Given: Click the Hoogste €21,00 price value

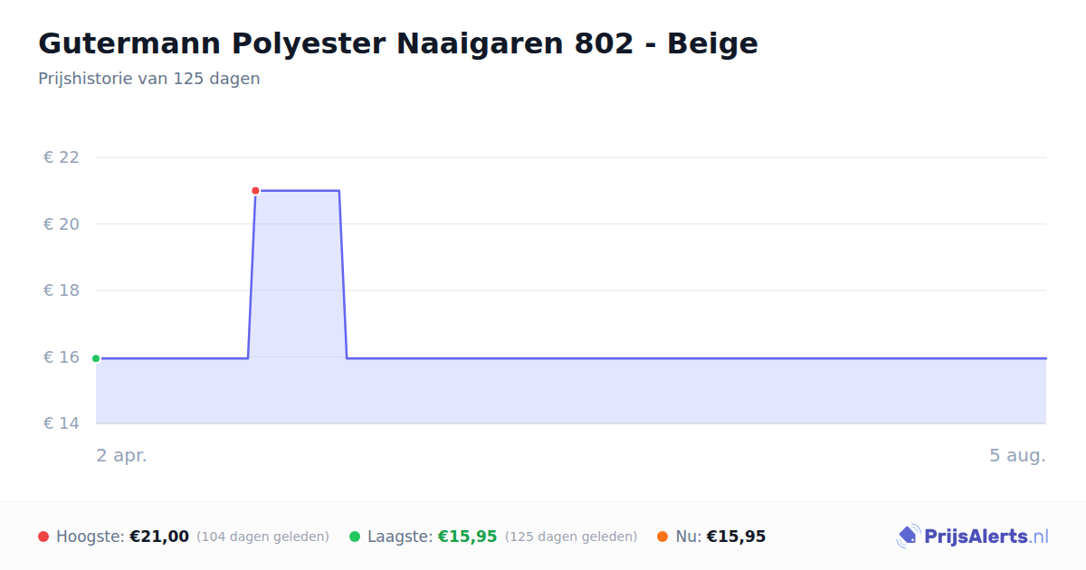Looking at the screenshot, I should point(159,537).
